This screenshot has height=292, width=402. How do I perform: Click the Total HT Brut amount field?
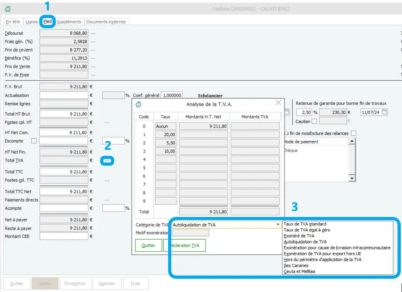coord(64,114)
